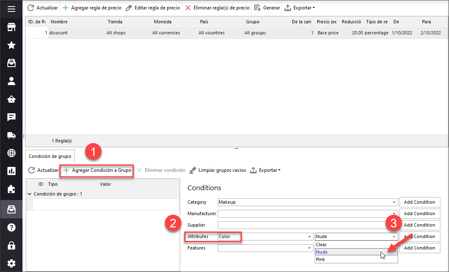Image resolution: width=449 pixels, height=272 pixels.
Task: Open the hamburger menu in sidebar
Action: [11, 9]
